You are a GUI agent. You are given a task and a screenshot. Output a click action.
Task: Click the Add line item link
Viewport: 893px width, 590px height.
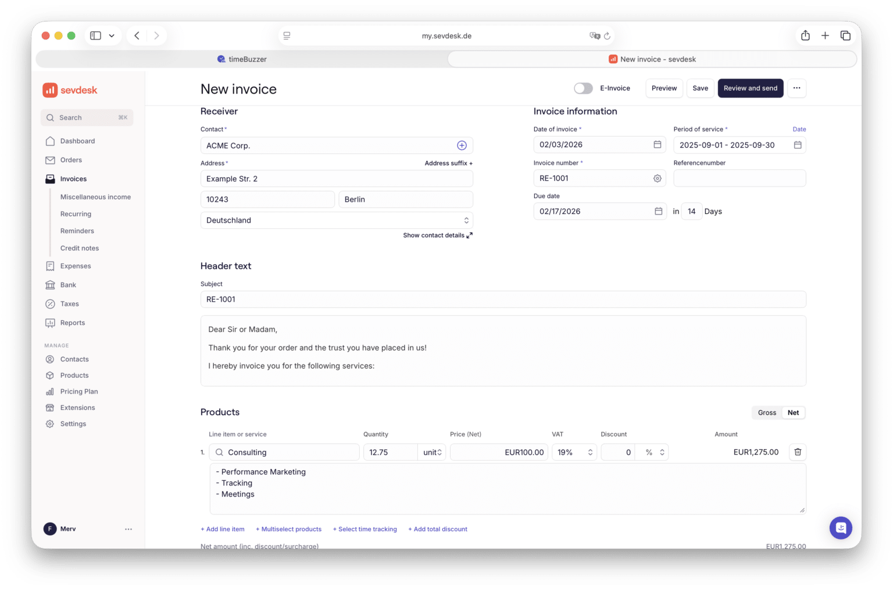pyautogui.click(x=223, y=530)
